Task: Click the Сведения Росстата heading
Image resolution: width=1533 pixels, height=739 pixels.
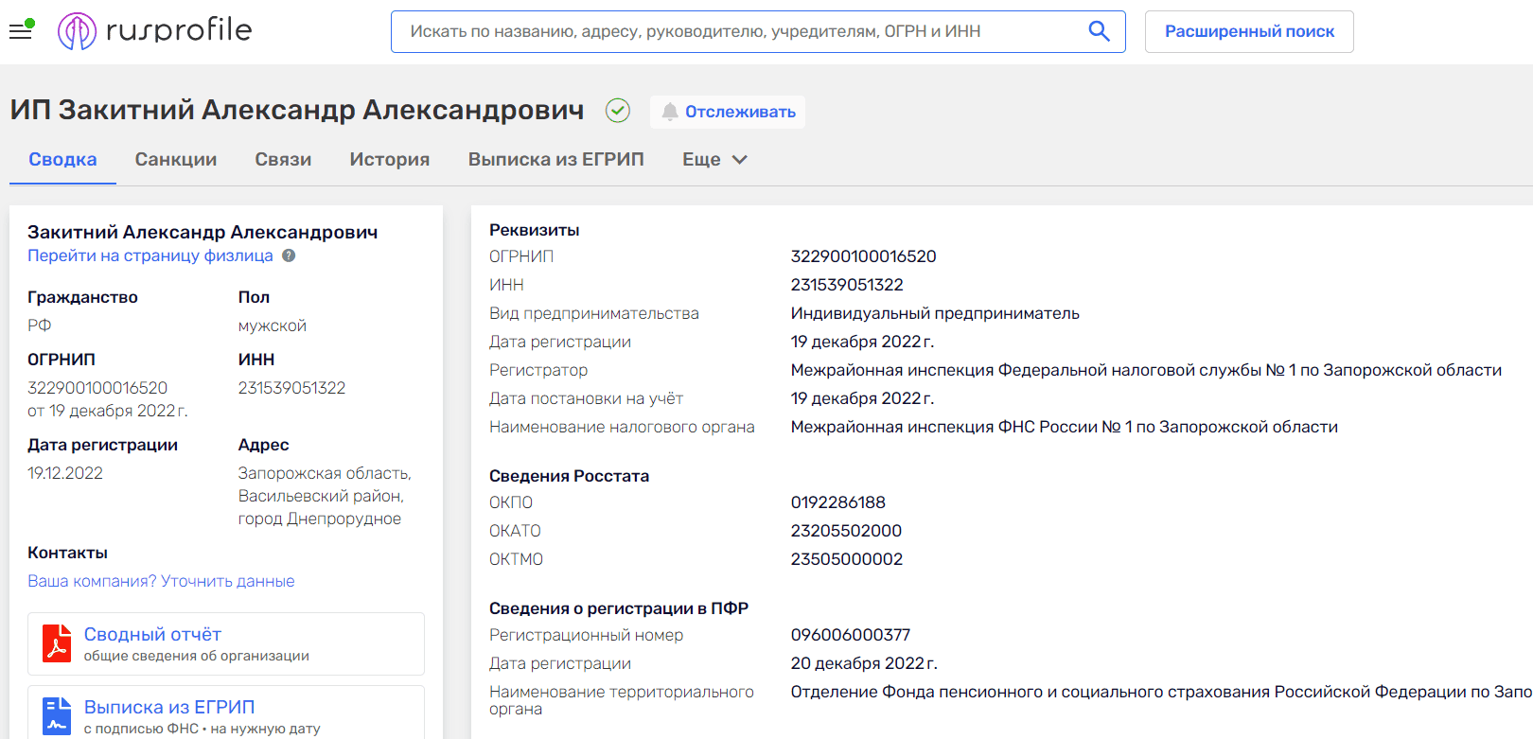Action: [569, 476]
